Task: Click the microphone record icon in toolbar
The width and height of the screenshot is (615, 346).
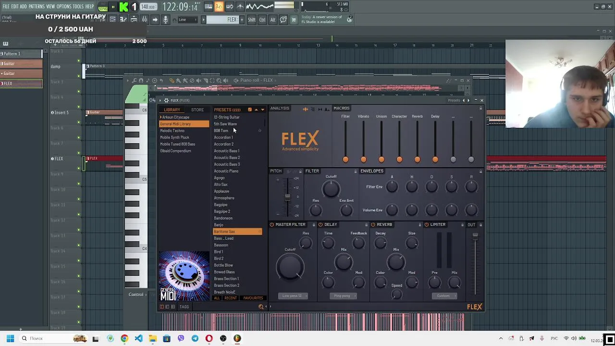Action: click(166, 19)
